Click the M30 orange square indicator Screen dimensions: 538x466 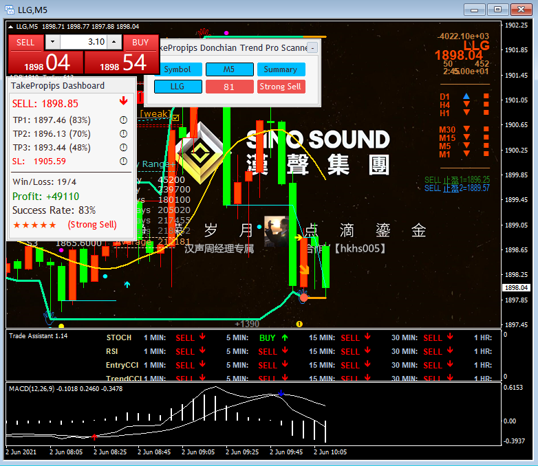[x=486, y=129]
